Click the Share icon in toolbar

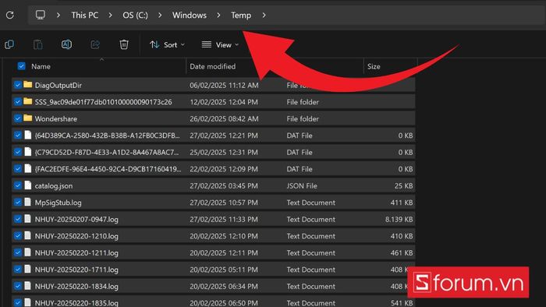click(x=95, y=44)
